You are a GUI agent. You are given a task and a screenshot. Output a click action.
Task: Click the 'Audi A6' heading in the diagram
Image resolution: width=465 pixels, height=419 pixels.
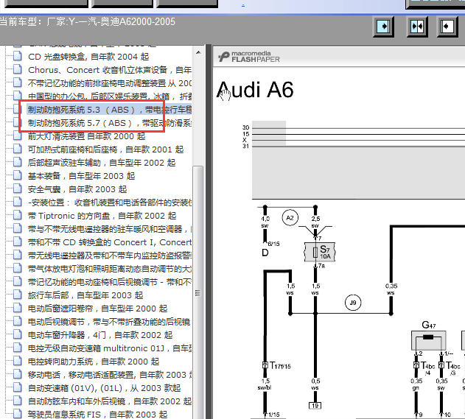tap(255, 90)
